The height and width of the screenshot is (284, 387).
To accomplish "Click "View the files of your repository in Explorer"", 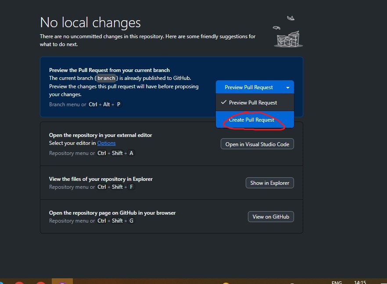I will [x=101, y=179].
